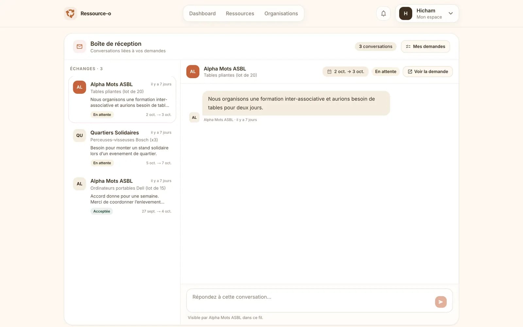Select Ordinateurs portables Dell conversation subtitle
Viewport: 523px width, 327px height.
coord(128,188)
